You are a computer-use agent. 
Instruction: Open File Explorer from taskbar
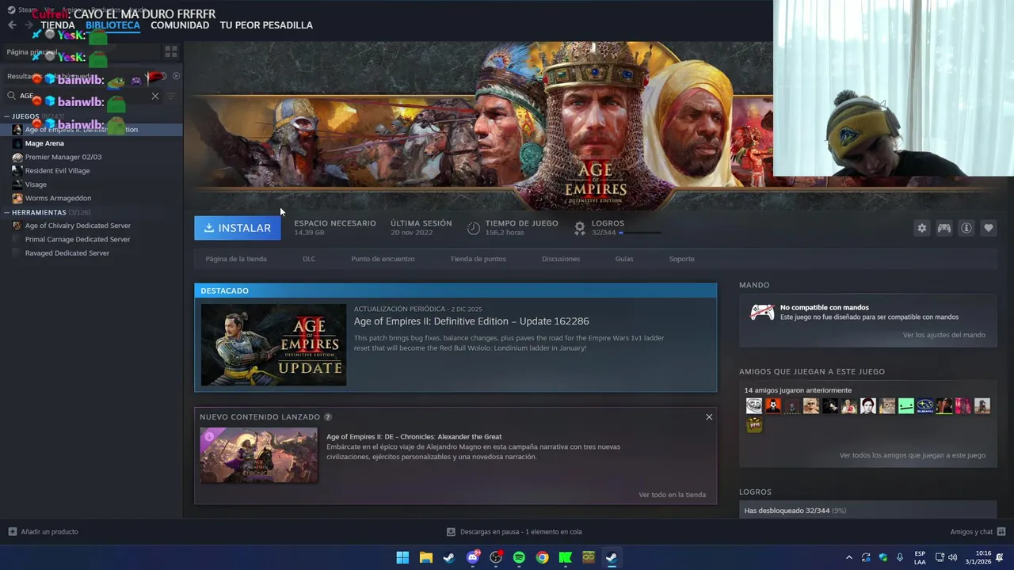pos(426,557)
